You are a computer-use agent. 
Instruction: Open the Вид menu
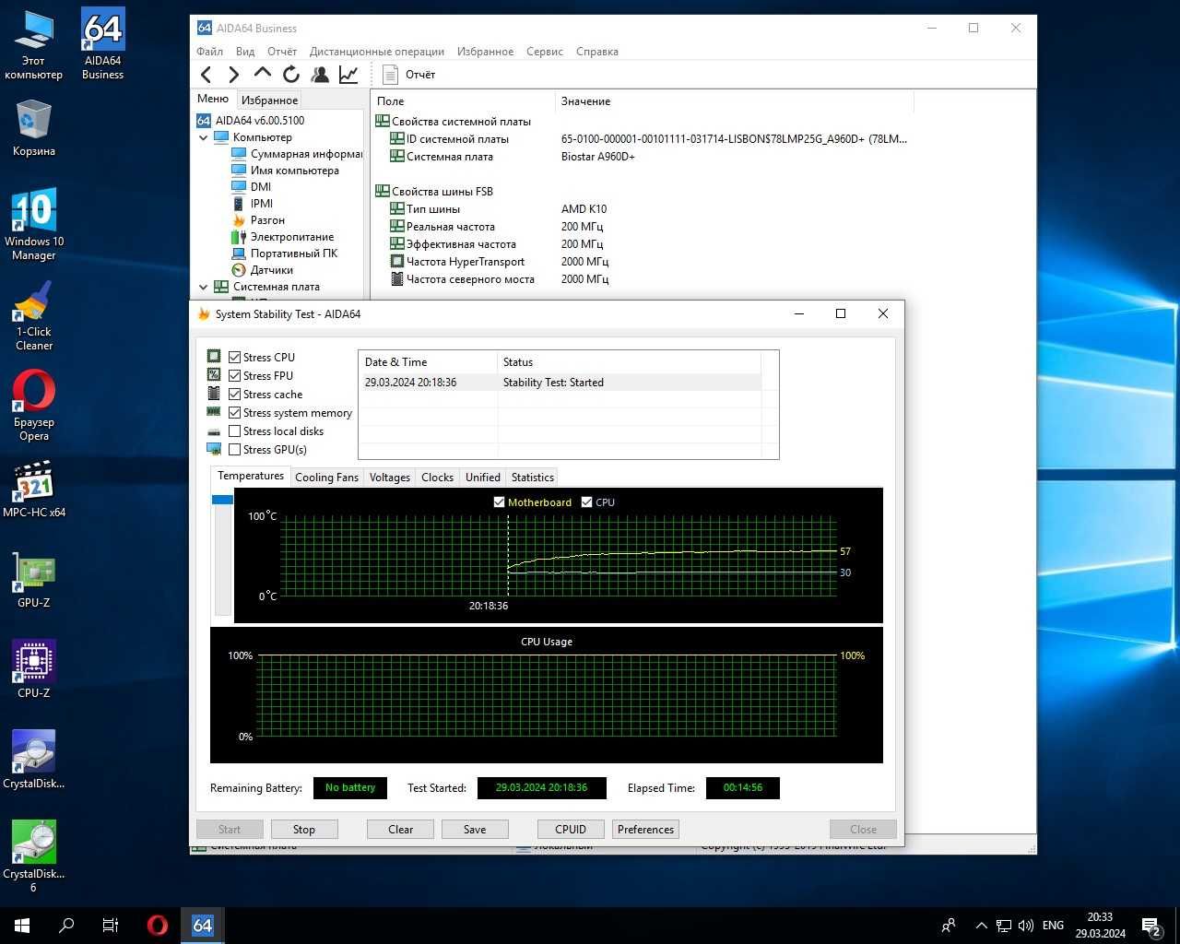point(245,52)
